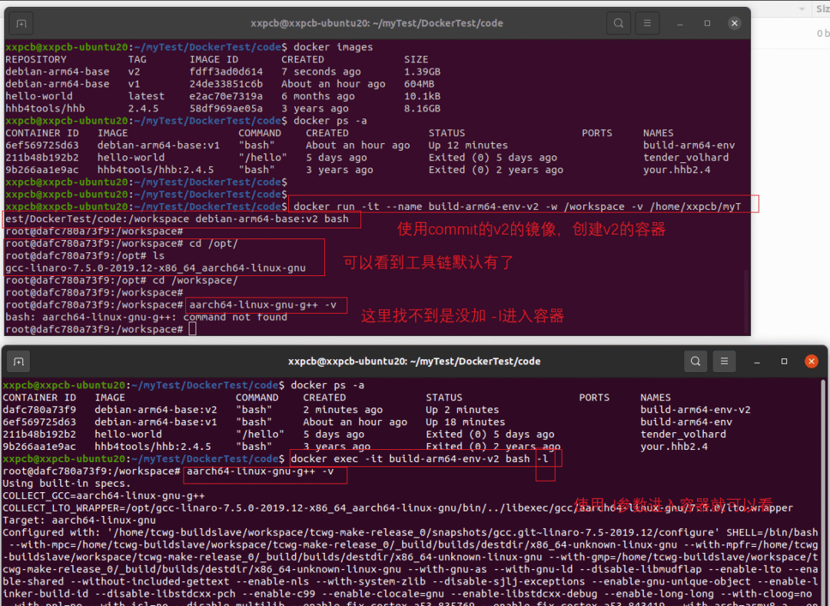Viewport: 830px width, 606px height.
Task: Click the size value 1.39GB
Action: tap(423, 72)
